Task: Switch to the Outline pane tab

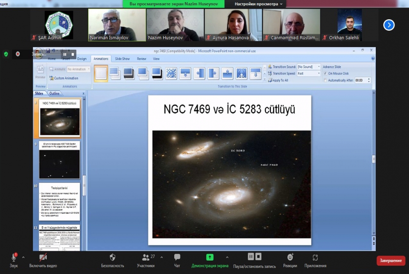Action: 54,93
